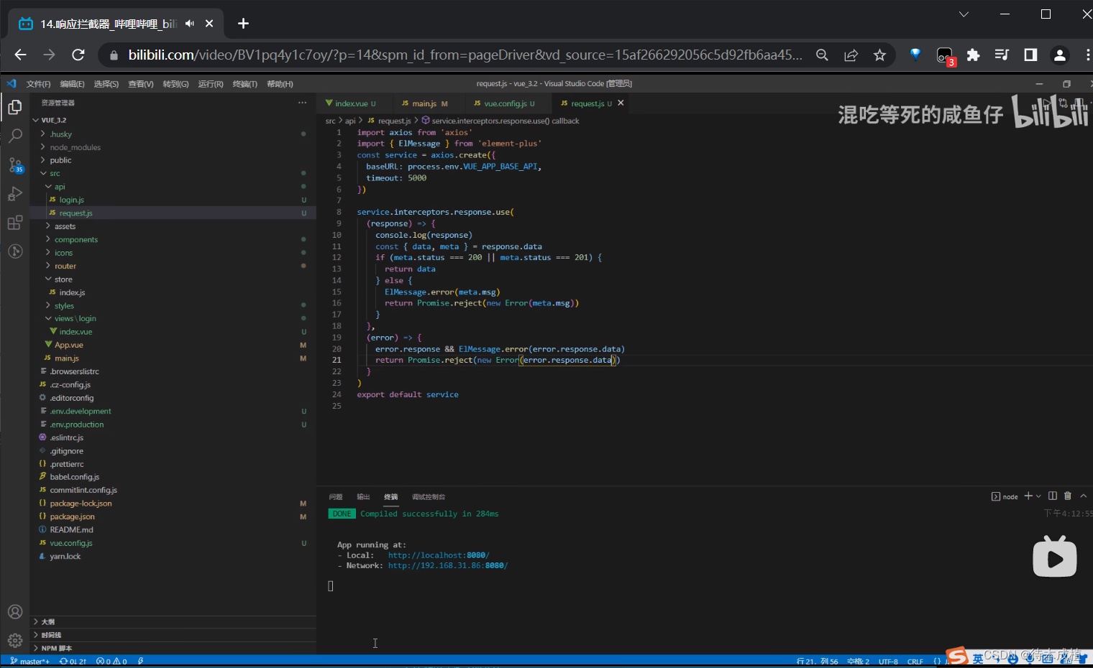This screenshot has height=668, width=1093.
Task: Select the node terminal instance label
Action: pos(1005,496)
